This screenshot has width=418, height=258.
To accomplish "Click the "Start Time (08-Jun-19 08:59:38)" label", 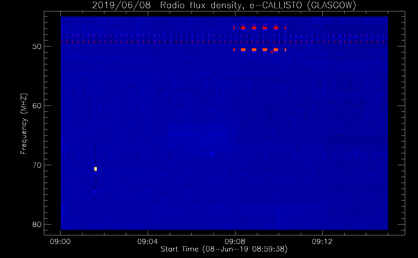I will (224, 249).
